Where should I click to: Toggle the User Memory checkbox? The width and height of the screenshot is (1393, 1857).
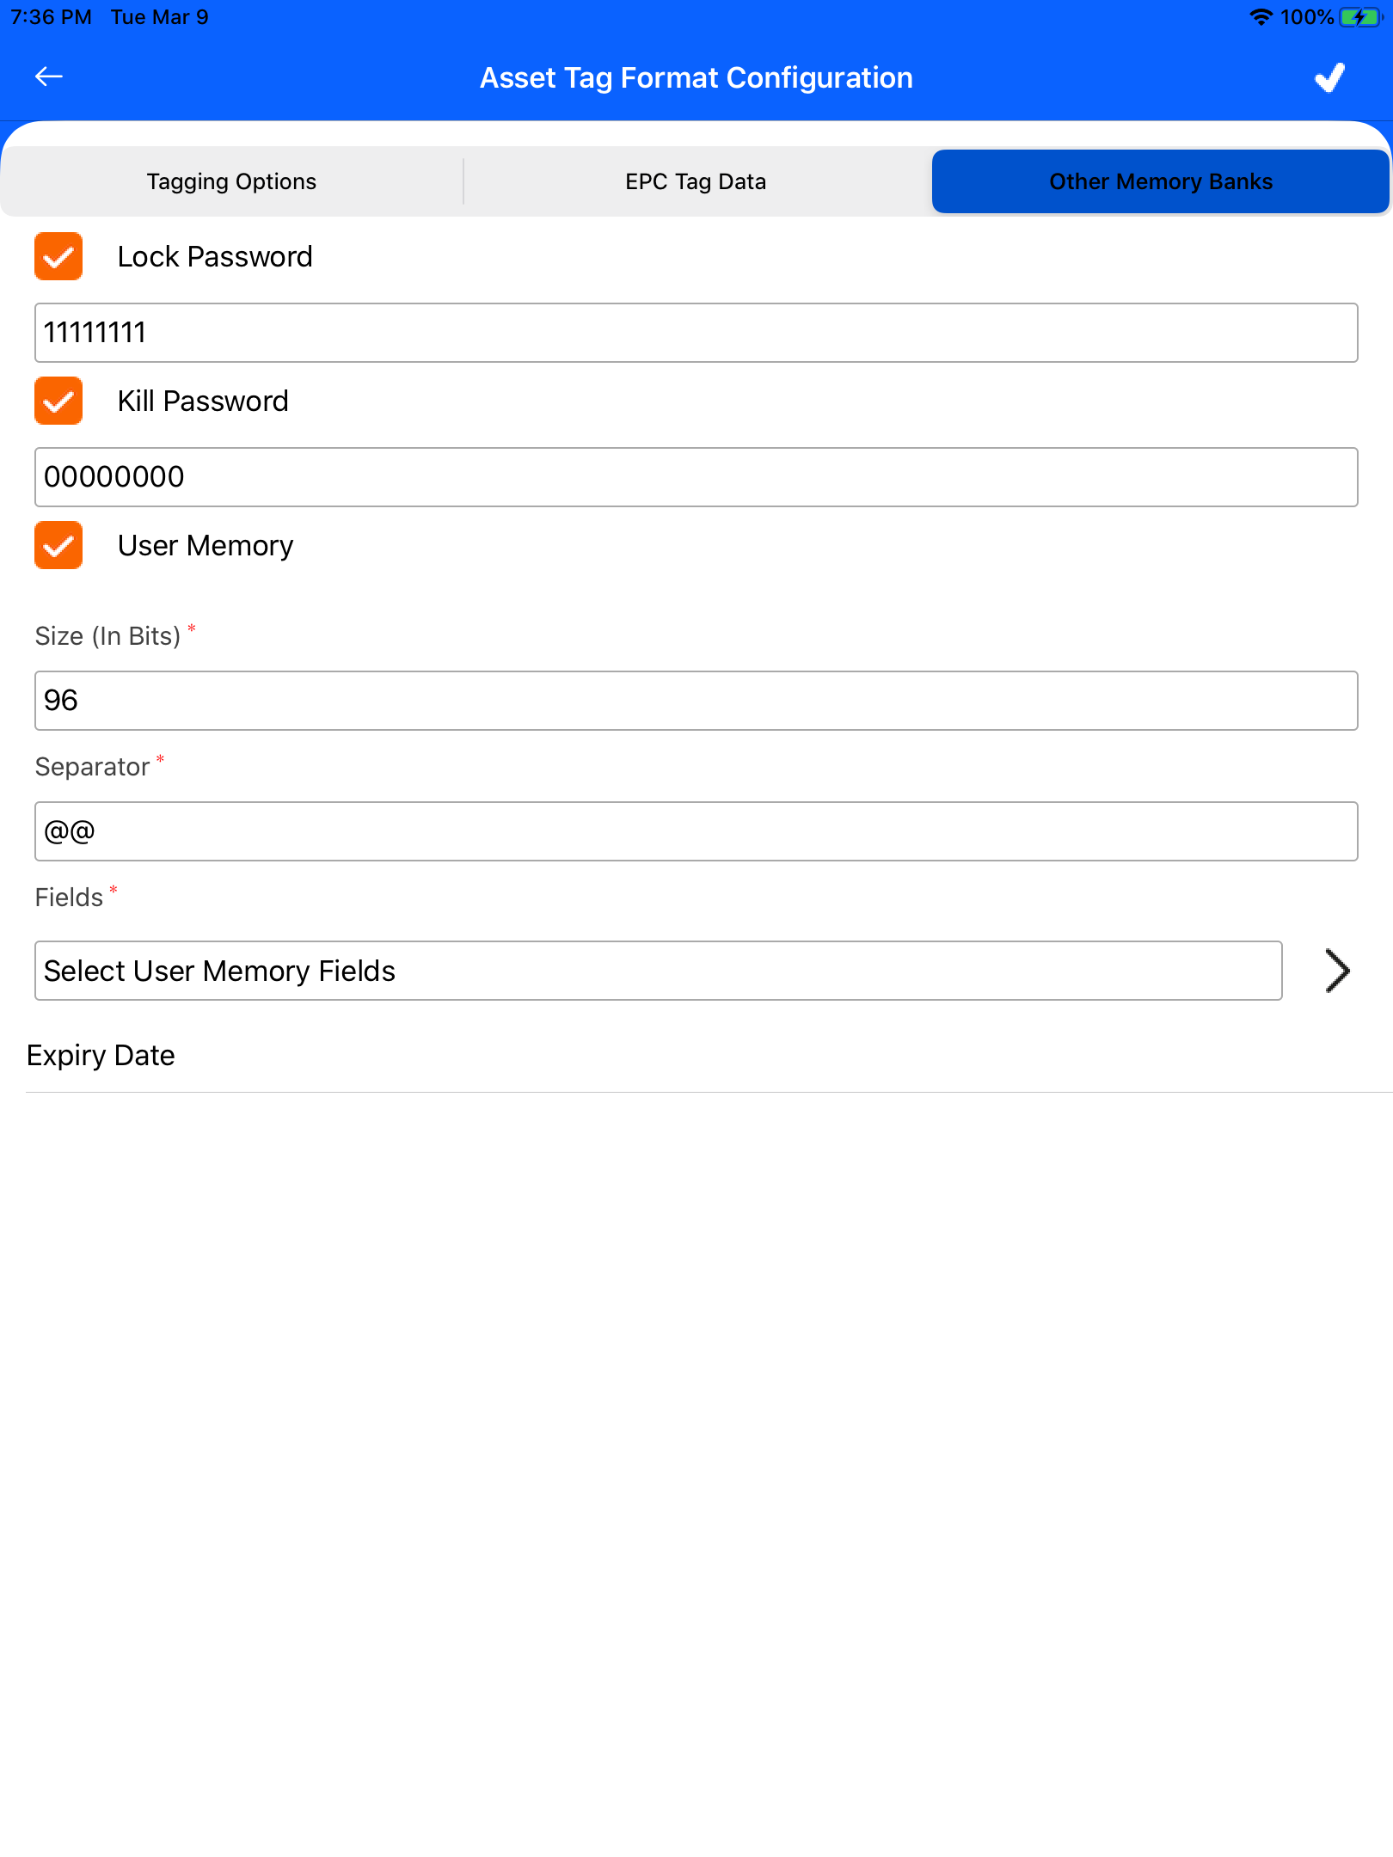click(58, 545)
